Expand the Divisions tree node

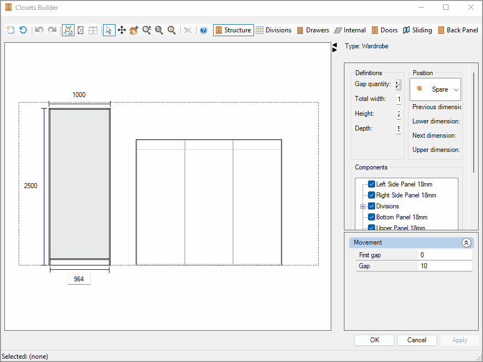[363, 206]
